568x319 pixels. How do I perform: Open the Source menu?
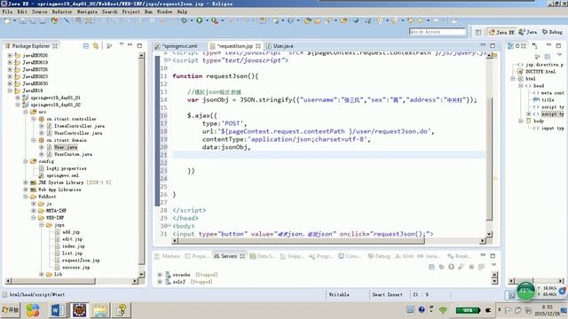[39, 12]
